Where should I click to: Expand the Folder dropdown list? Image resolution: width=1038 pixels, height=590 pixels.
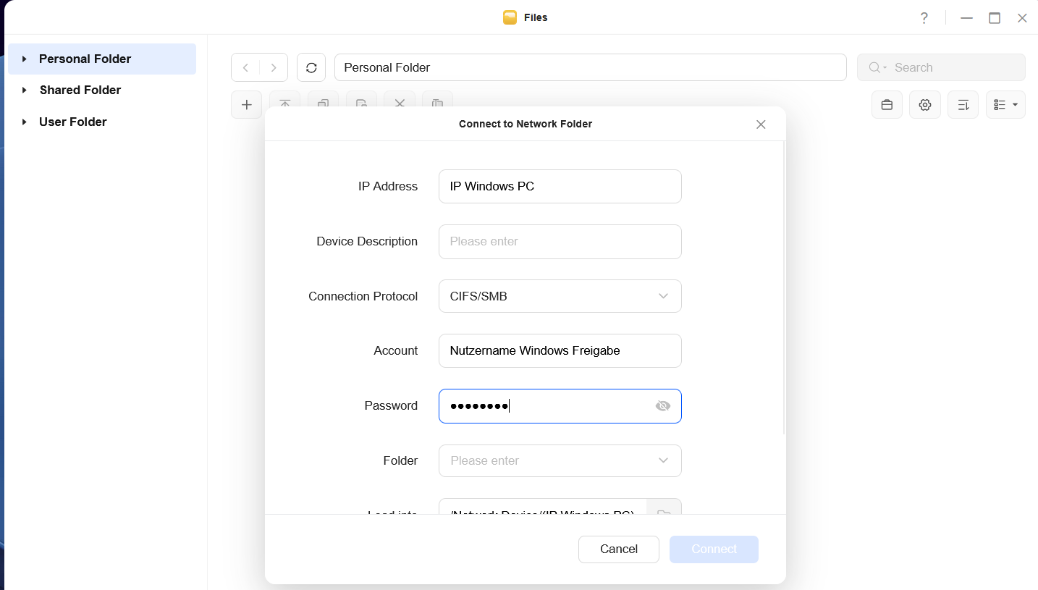pyautogui.click(x=662, y=460)
